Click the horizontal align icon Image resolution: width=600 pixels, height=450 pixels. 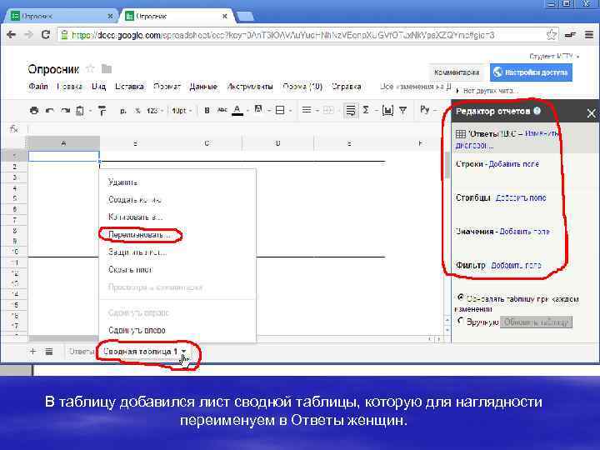click(307, 110)
